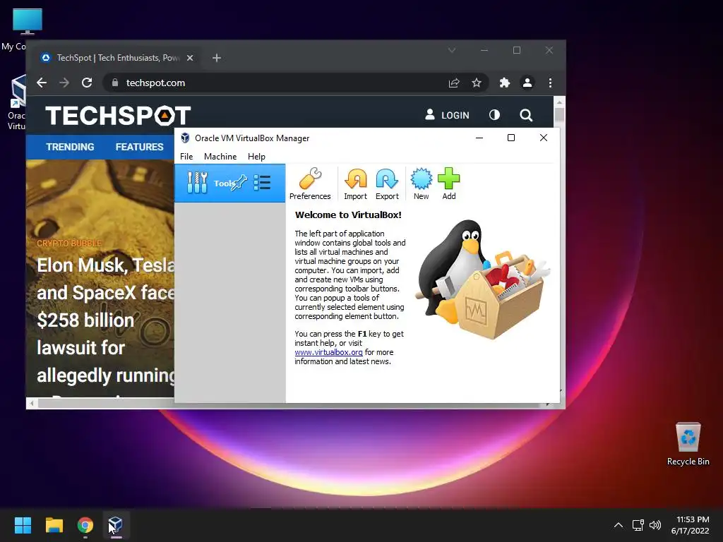This screenshot has width=723, height=542.
Task: Select the Oracle VirtualBox desktop shortcut
Action: pos(17,102)
